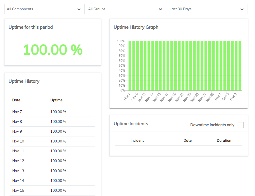Click the Nov 7 bar in uptime graph
255x196 pixels.
(x=130, y=66)
